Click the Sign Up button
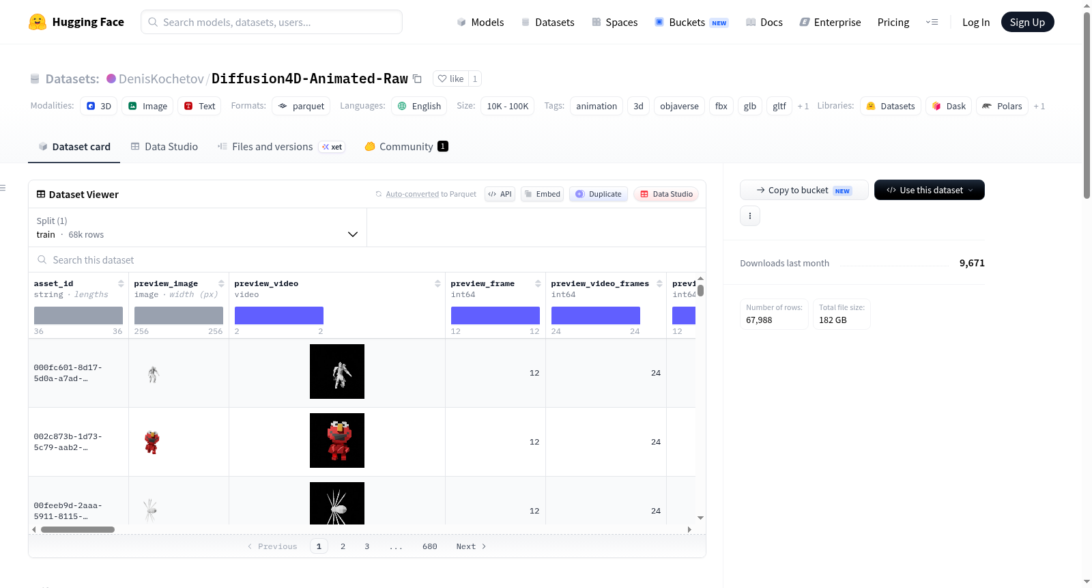 click(1027, 23)
